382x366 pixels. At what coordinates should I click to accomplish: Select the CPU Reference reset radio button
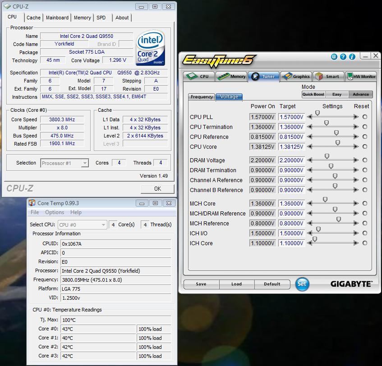[x=365, y=137]
